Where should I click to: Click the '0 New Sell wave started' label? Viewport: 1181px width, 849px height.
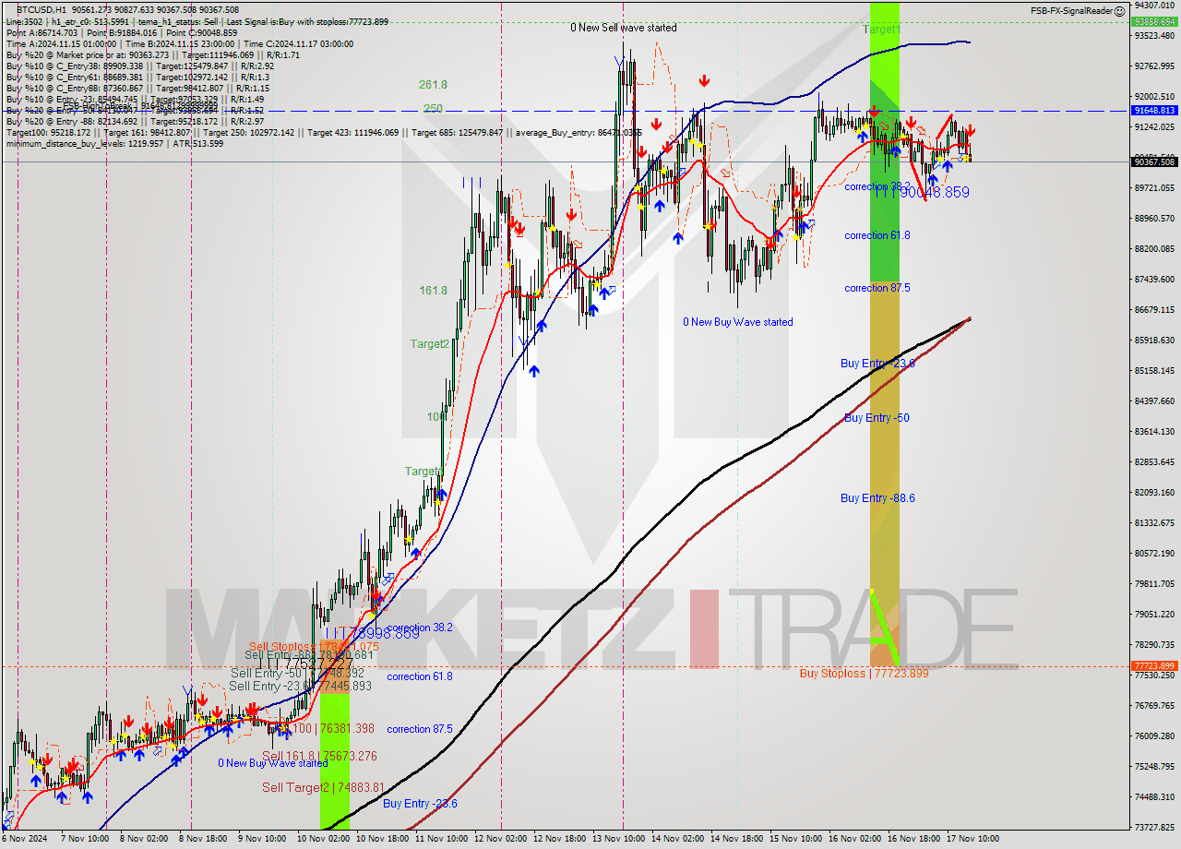[x=623, y=28]
